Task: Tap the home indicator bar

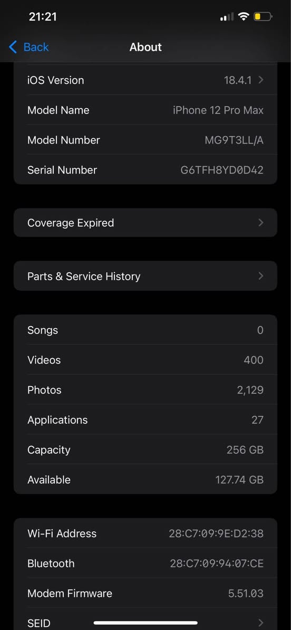Action: tap(145, 623)
